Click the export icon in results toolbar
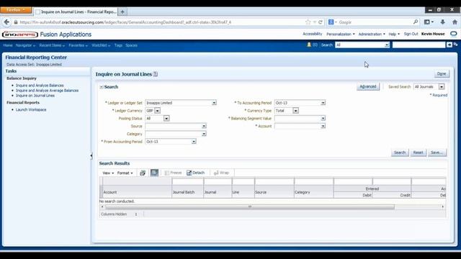 (x=143, y=173)
